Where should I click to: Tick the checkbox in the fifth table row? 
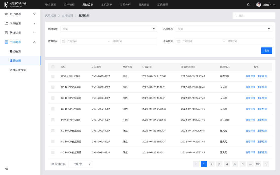53,120
